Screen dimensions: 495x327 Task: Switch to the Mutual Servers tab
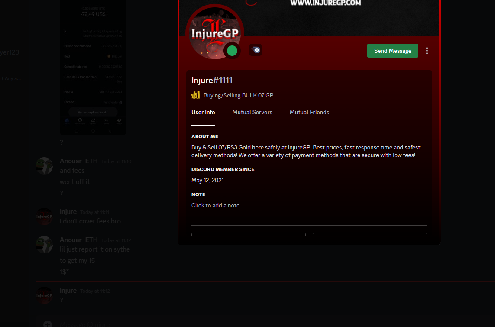pyautogui.click(x=252, y=112)
